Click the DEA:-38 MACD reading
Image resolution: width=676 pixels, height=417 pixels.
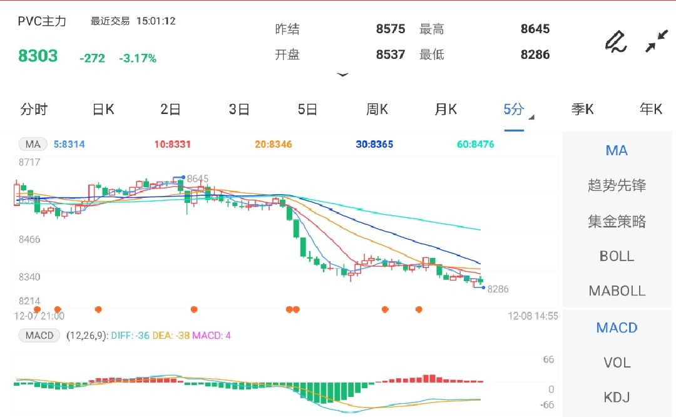[x=171, y=336]
